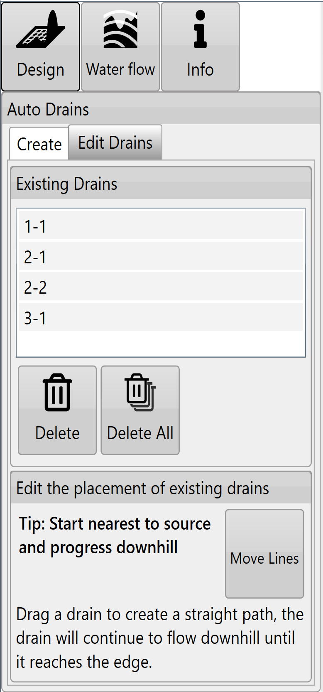Click the stacked trash cans Delete All icon
The height and width of the screenshot is (692, 323).
pos(140,393)
